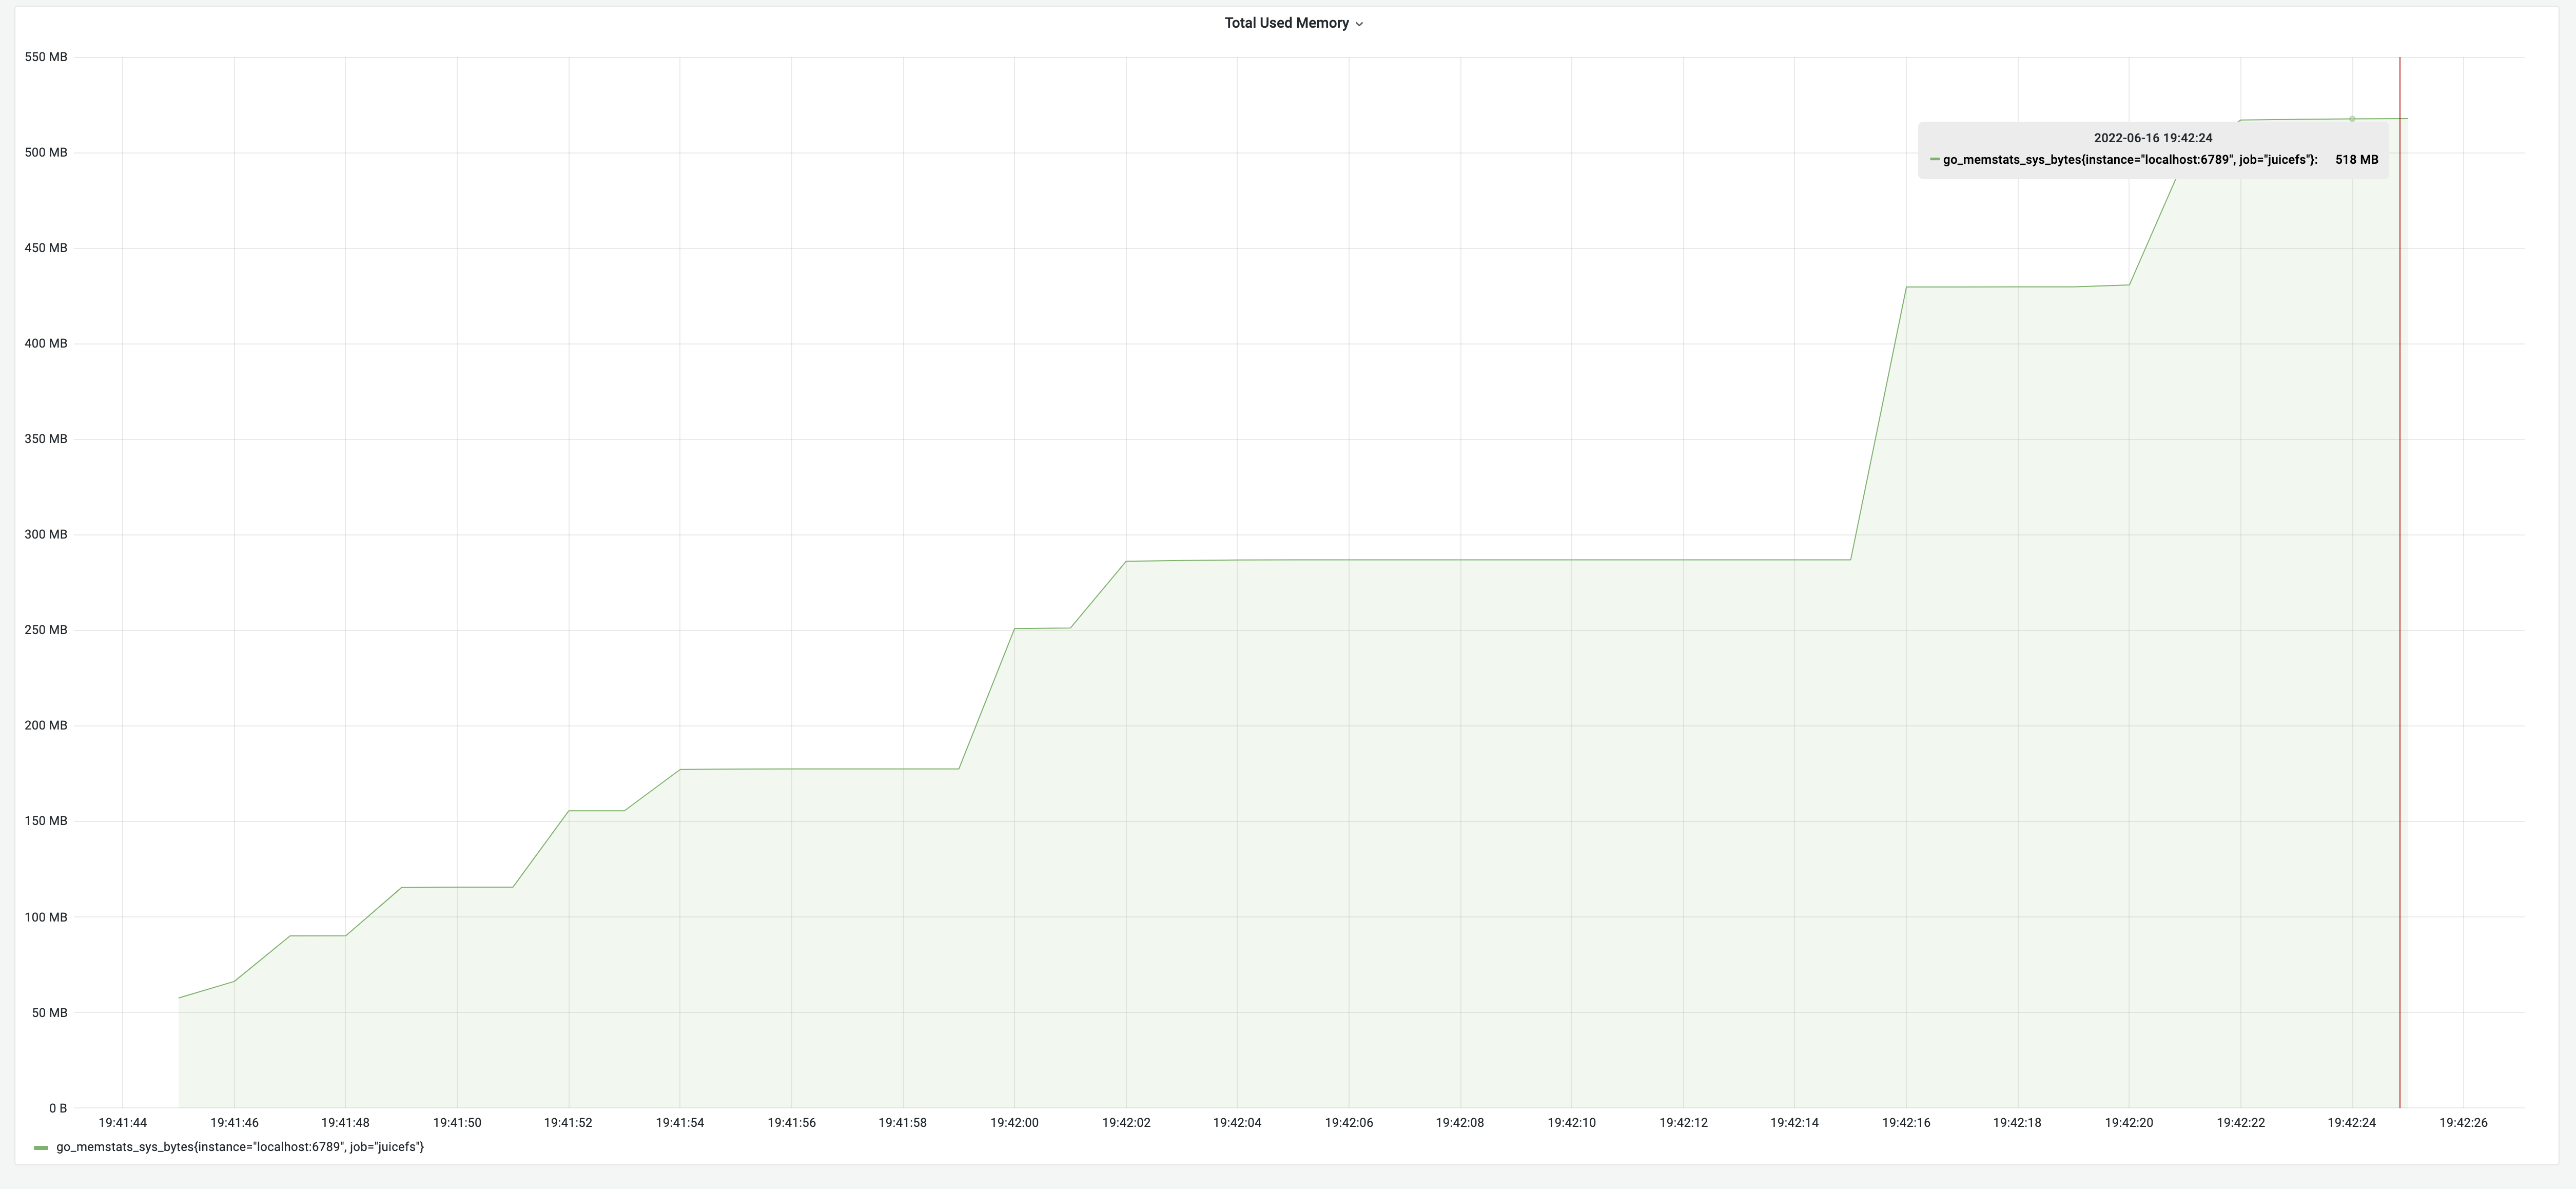Viewport: 2576px width, 1189px height.
Task: Click the 350 MB y-axis label
Action: click(x=46, y=439)
